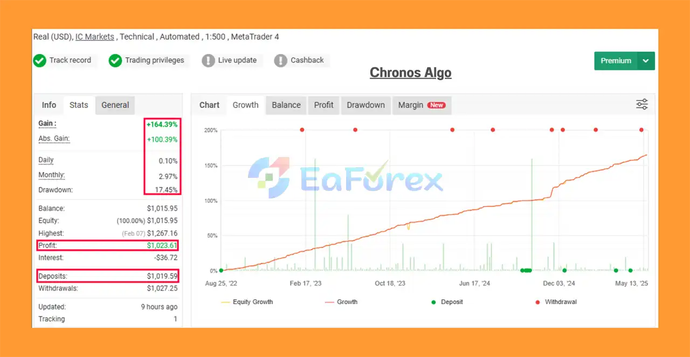Switch to the Stats tab
Screen dimensions: 690x357
pos(79,105)
